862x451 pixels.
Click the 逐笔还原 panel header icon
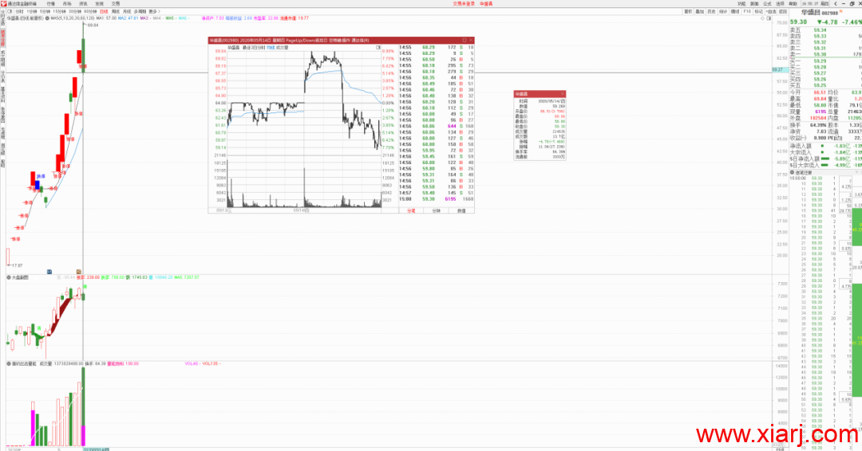[793, 172]
